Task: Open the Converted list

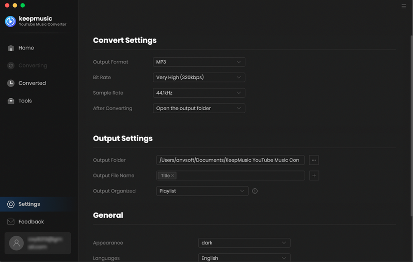Action: (x=32, y=83)
